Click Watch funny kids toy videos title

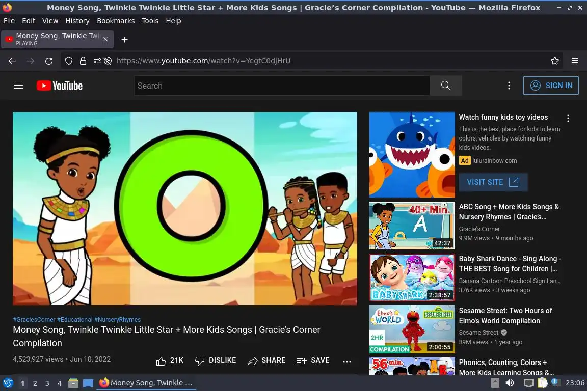click(503, 117)
